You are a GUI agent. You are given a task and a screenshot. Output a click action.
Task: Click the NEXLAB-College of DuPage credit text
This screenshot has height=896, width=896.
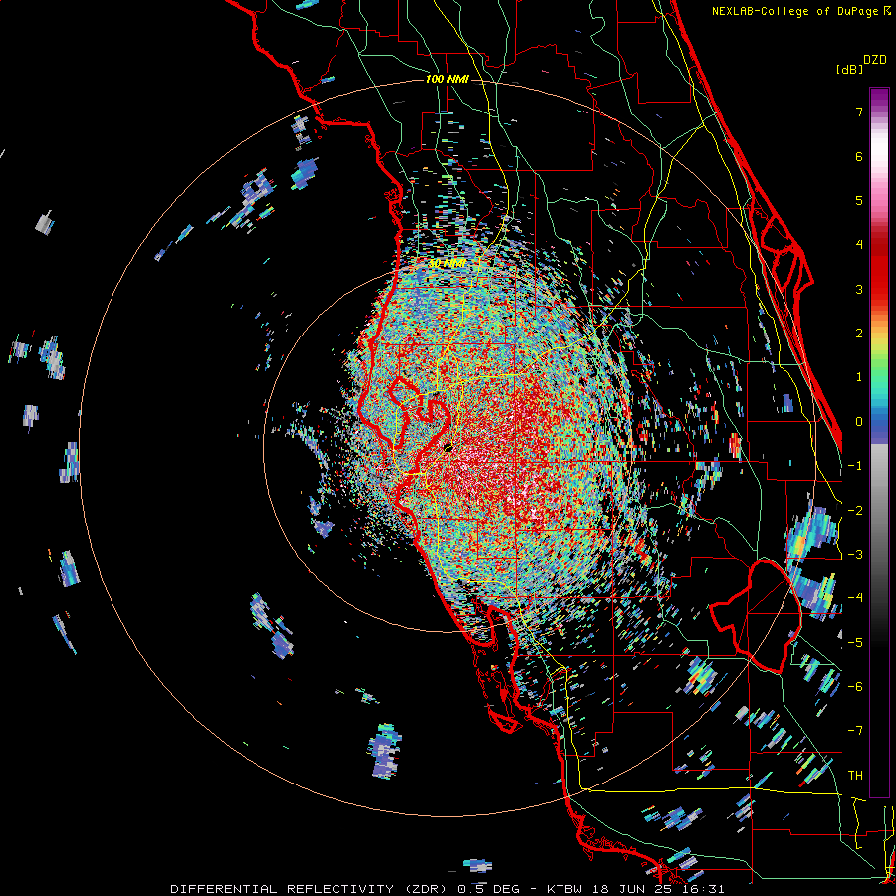[x=797, y=11]
